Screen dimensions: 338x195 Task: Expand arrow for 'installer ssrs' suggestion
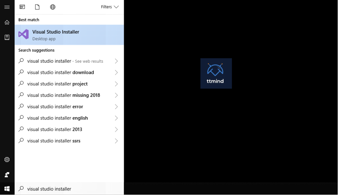117,141
